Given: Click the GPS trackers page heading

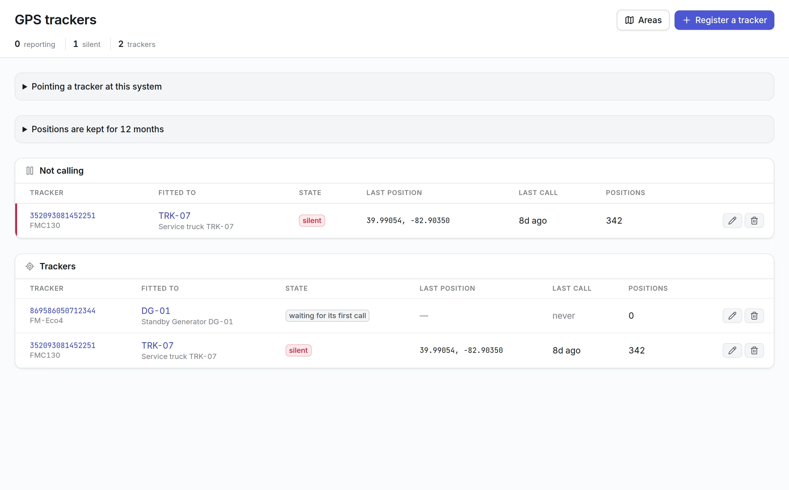Looking at the screenshot, I should coord(56,20).
